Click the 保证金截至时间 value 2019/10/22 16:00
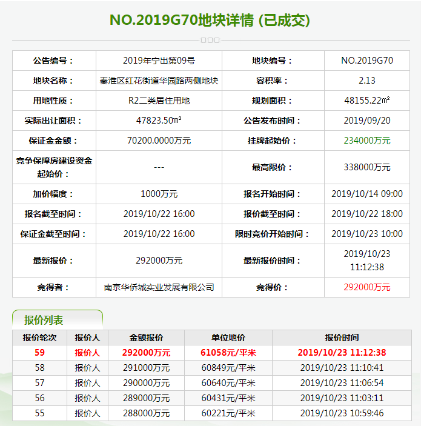Screen dimensions: 421x426 point(159,234)
